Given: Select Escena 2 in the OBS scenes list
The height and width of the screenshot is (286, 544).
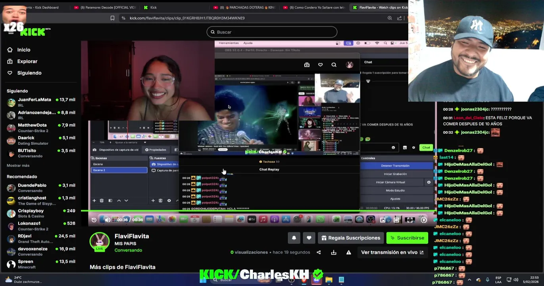Looking at the screenshot, I should click(x=119, y=170).
